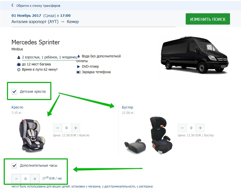Image resolution: width=241 pixels, height=191 pixels.
Task: Reduce additional hours with minus button
Action: pyautogui.click(x=17, y=179)
